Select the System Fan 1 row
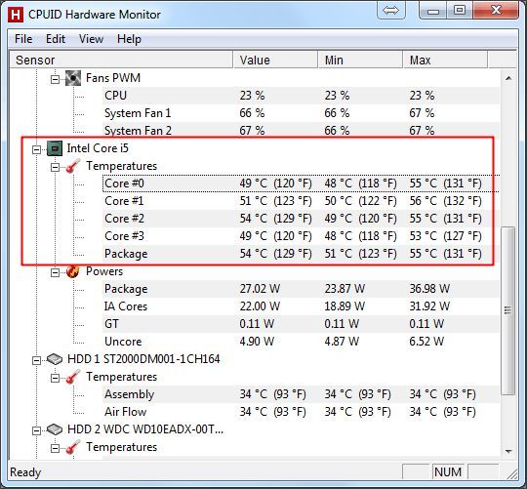The height and width of the screenshot is (489, 527). tap(302, 113)
